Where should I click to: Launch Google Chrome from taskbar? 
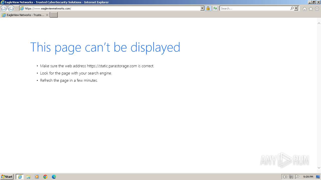tap(45, 177)
